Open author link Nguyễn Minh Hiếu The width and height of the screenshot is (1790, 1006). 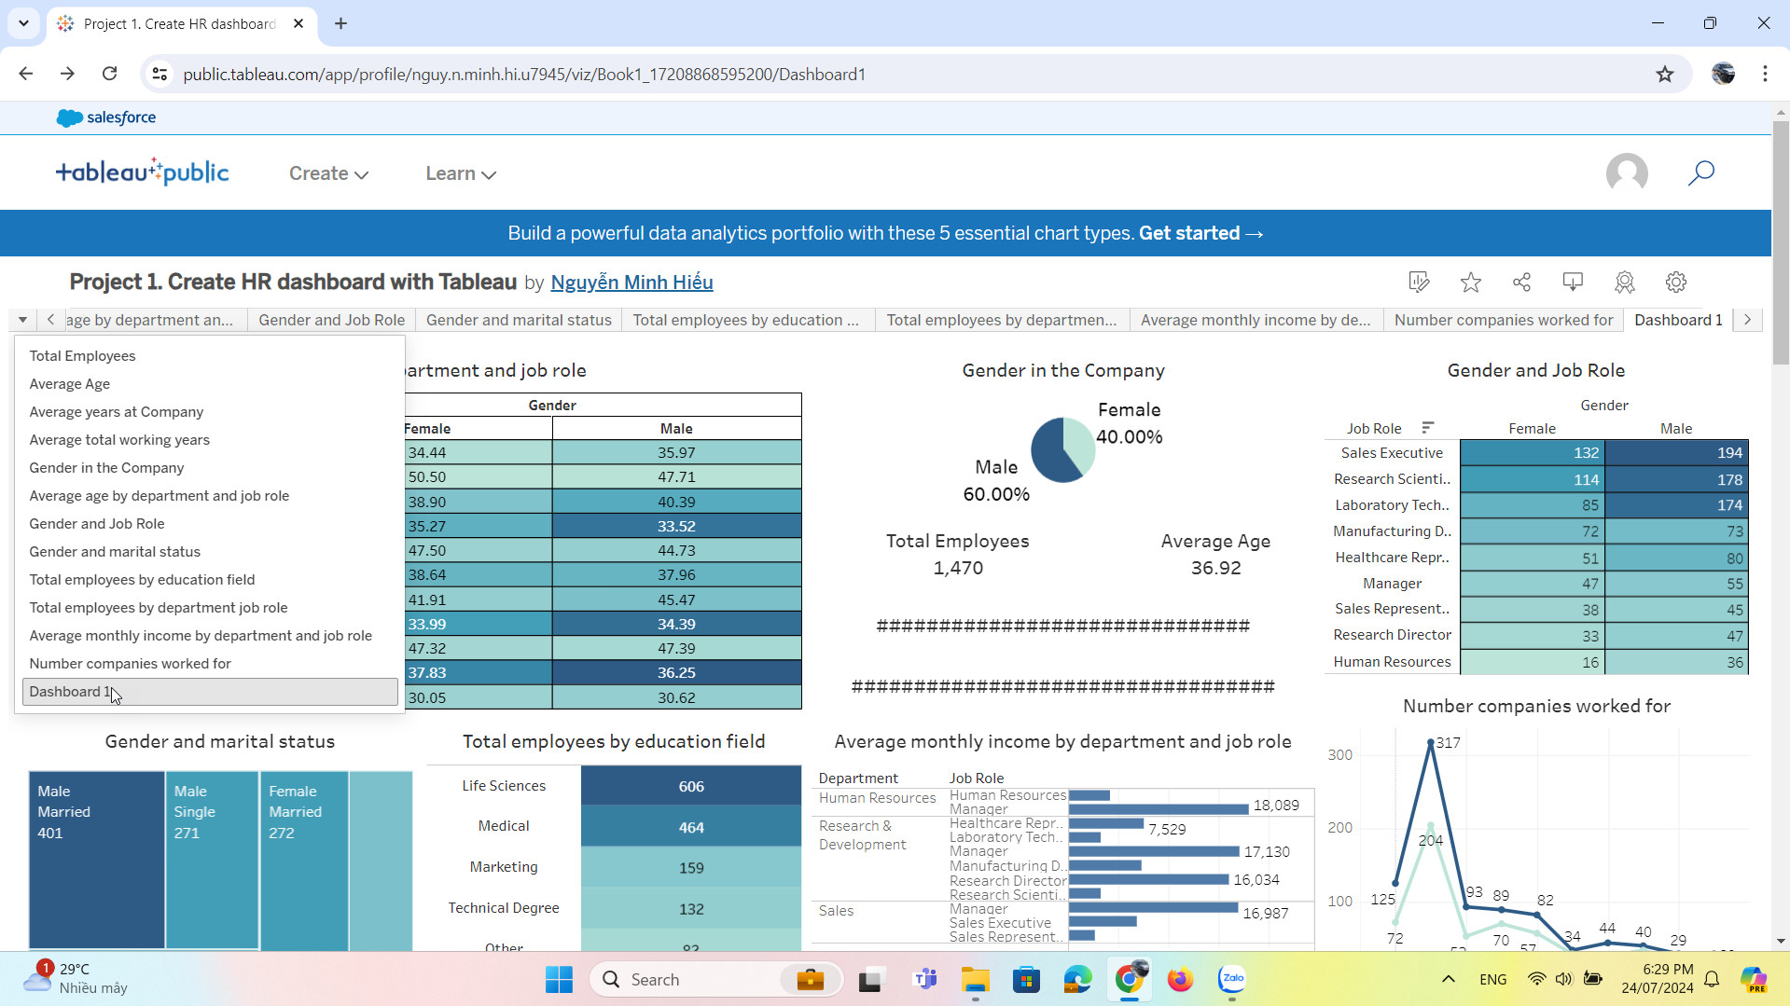(x=631, y=283)
